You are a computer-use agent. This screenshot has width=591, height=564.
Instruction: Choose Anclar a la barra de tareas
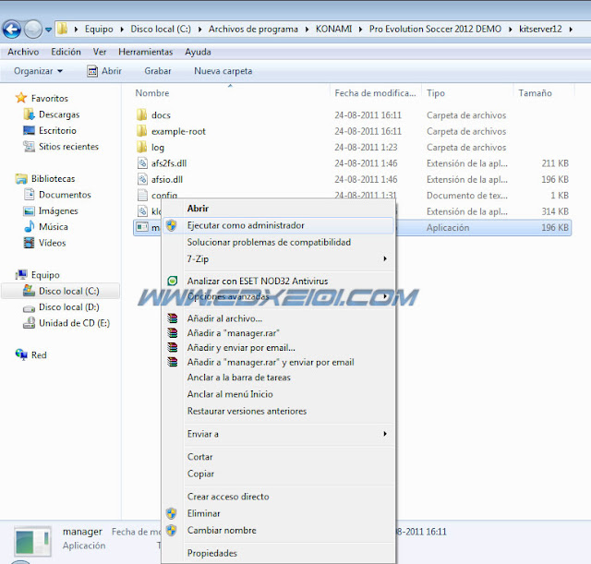point(278,378)
